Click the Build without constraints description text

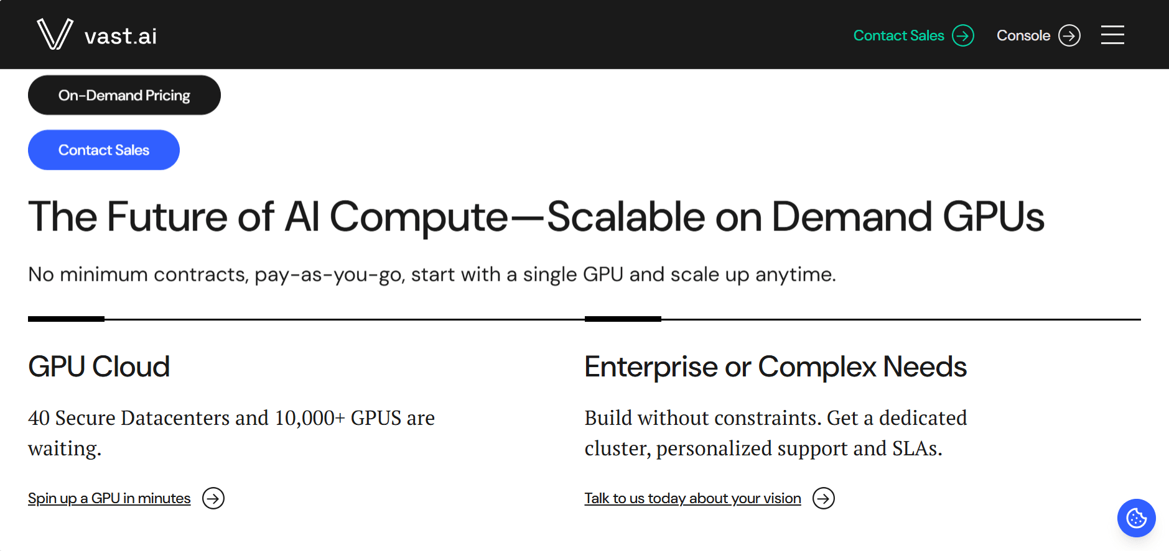[776, 433]
